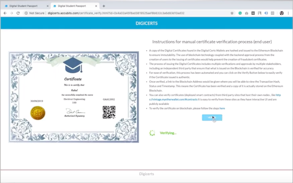Click the certificate image
293x183 pixels.
[x=74, y=97]
